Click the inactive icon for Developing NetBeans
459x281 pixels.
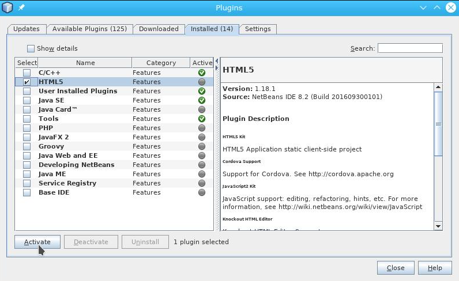[x=202, y=165]
